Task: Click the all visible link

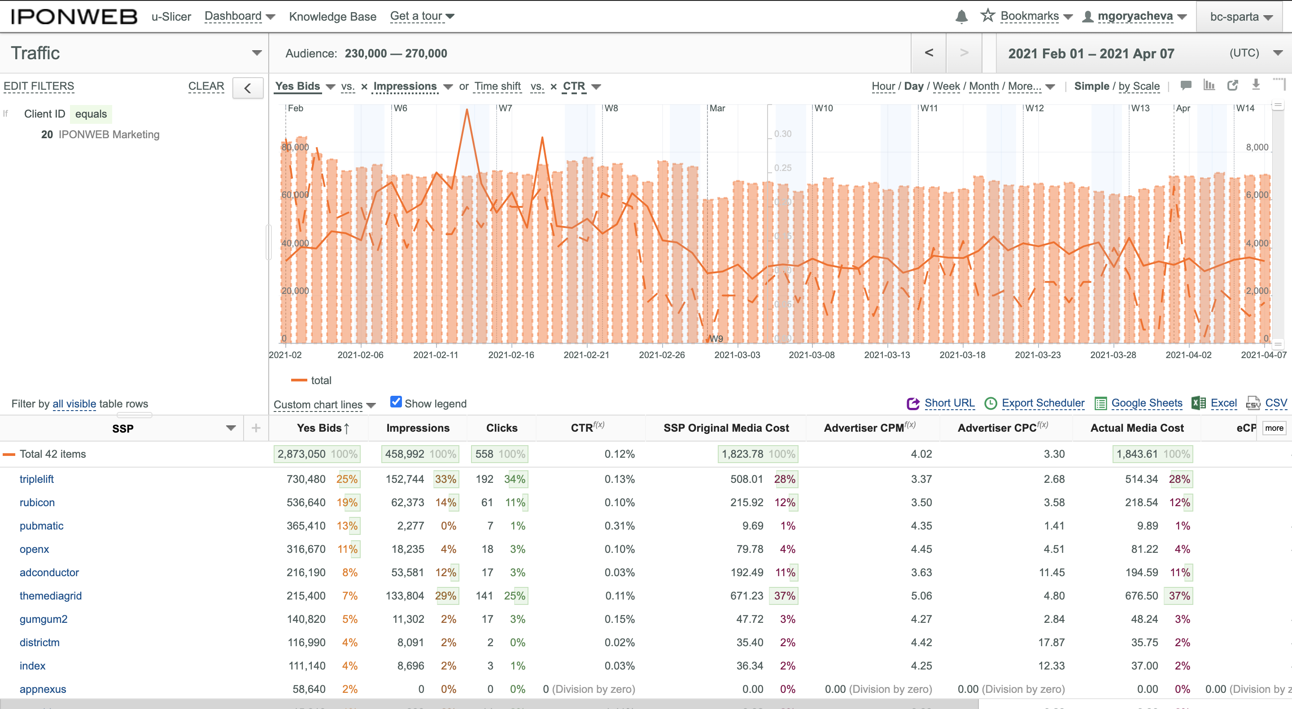Action: 74,404
